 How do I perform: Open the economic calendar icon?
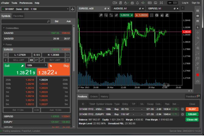132,3
